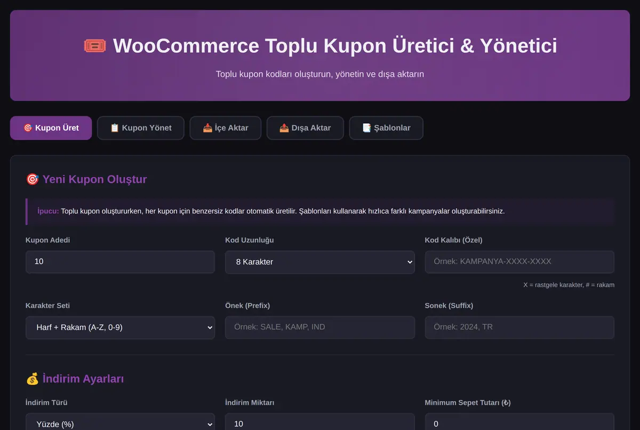Focus the Kod Kalıbı (Özel) field

pos(519,262)
